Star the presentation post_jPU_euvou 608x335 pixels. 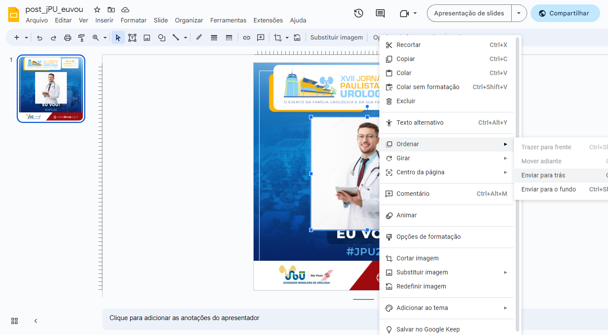point(97,10)
